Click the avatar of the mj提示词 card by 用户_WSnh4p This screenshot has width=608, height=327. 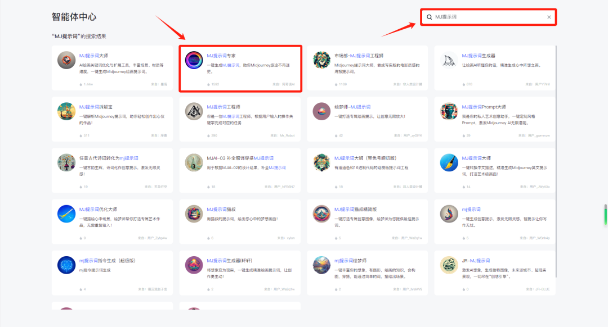pyautogui.click(x=449, y=214)
